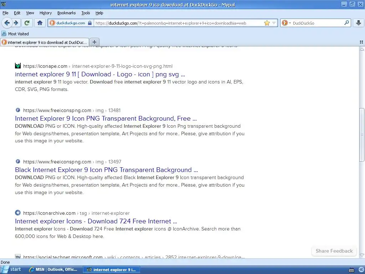Click the Most Visited bookmarks label
365x274 pixels.
[19, 34]
